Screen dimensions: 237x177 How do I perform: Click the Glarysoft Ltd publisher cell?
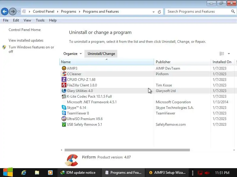(x=166, y=91)
